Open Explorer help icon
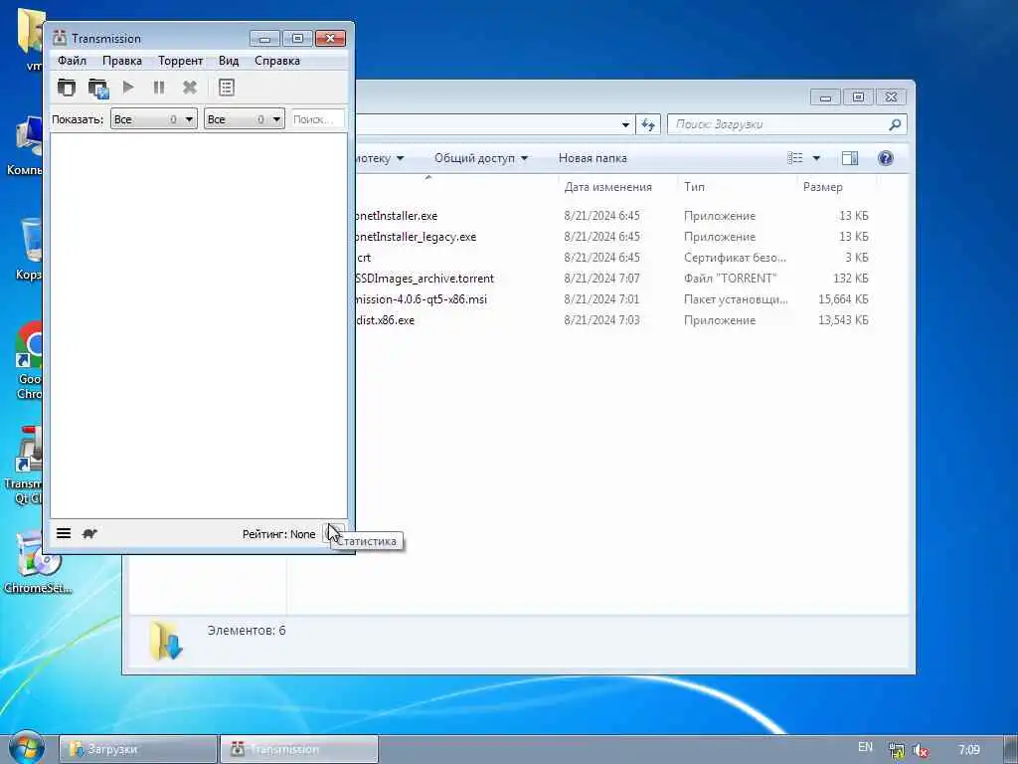The image size is (1018, 764). click(x=886, y=158)
